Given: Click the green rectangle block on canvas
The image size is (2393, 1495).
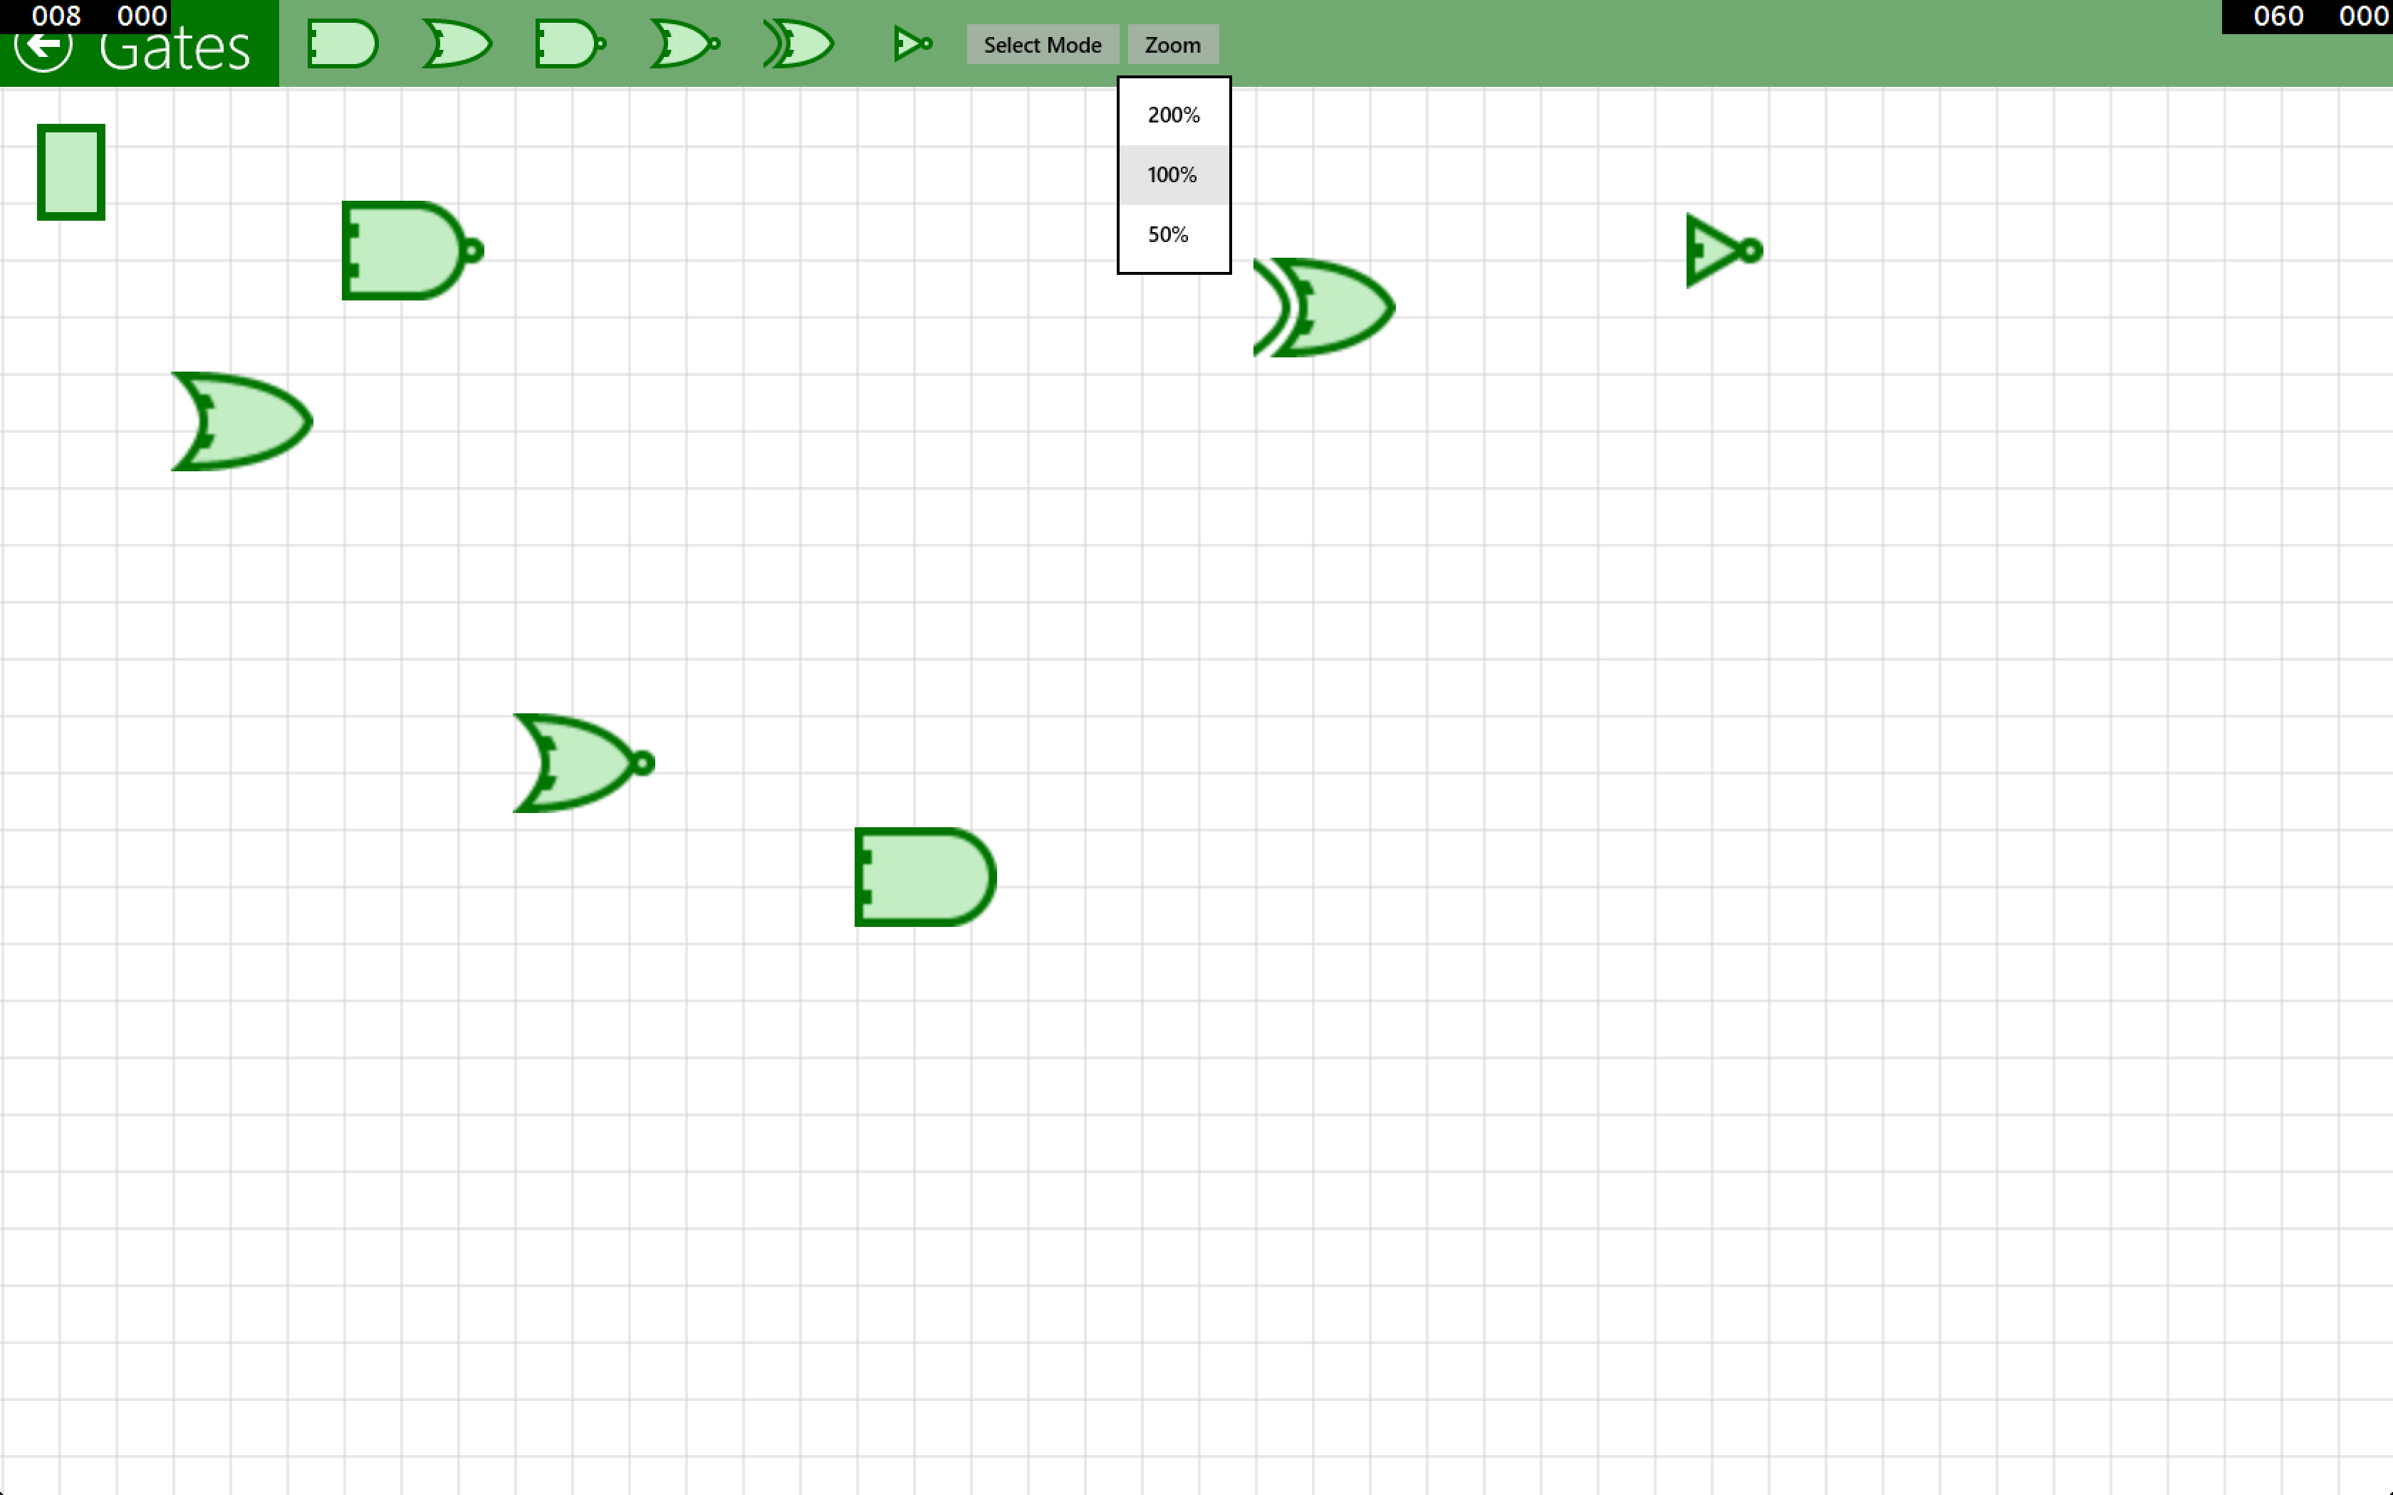Looking at the screenshot, I should pos(71,172).
